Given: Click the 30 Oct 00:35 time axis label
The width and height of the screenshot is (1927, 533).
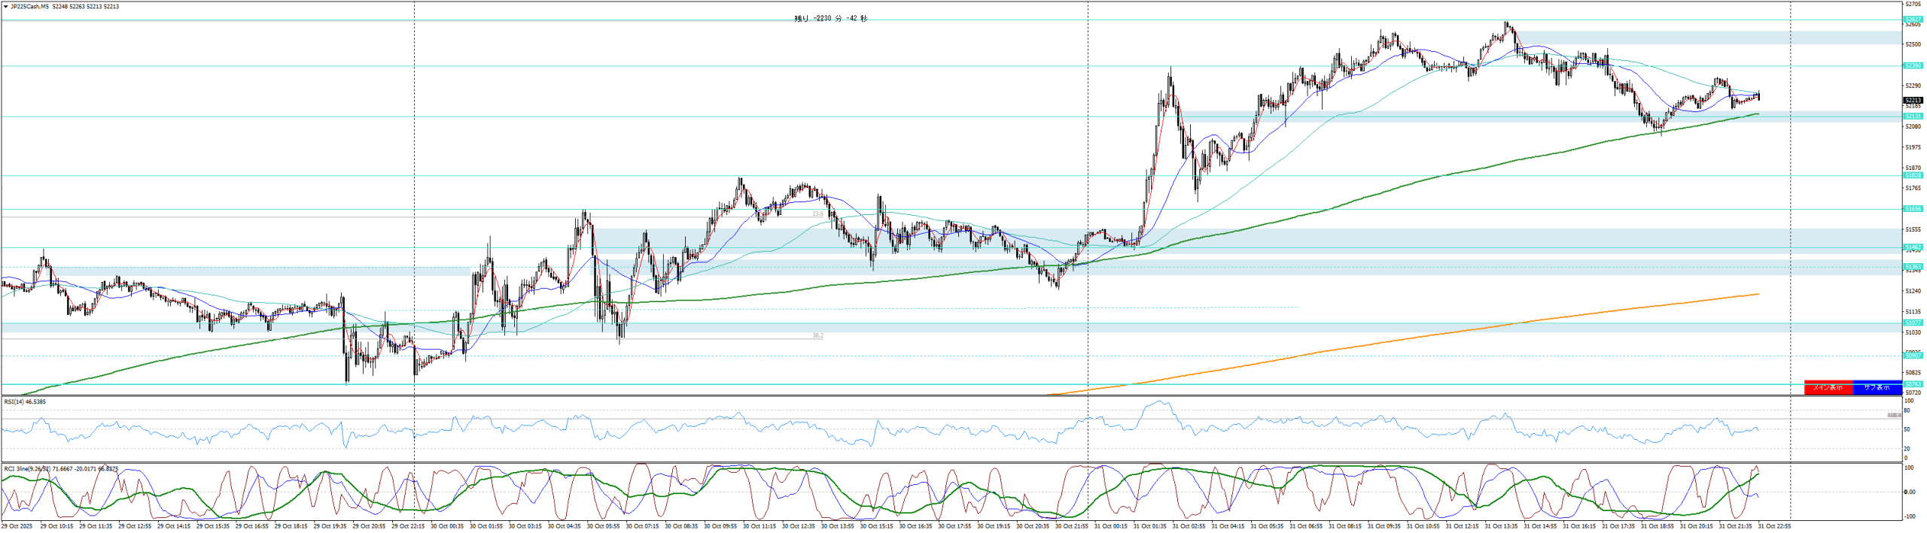Looking at the screenshot, I should (447, 527).
